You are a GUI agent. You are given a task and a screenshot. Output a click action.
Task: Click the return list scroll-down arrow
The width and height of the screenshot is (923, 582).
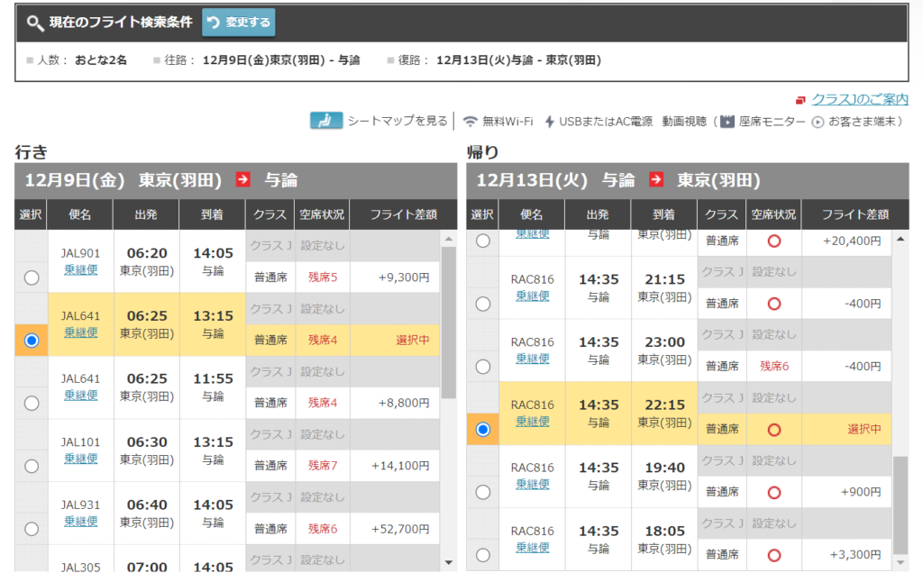pyautogui.click(x=900, y=562)
